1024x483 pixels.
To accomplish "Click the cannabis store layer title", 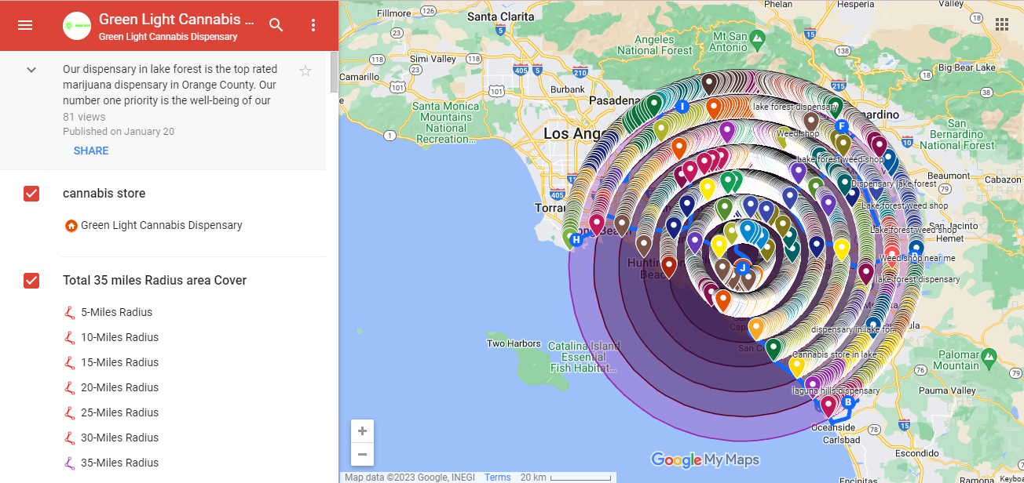I will coord(104,194).
